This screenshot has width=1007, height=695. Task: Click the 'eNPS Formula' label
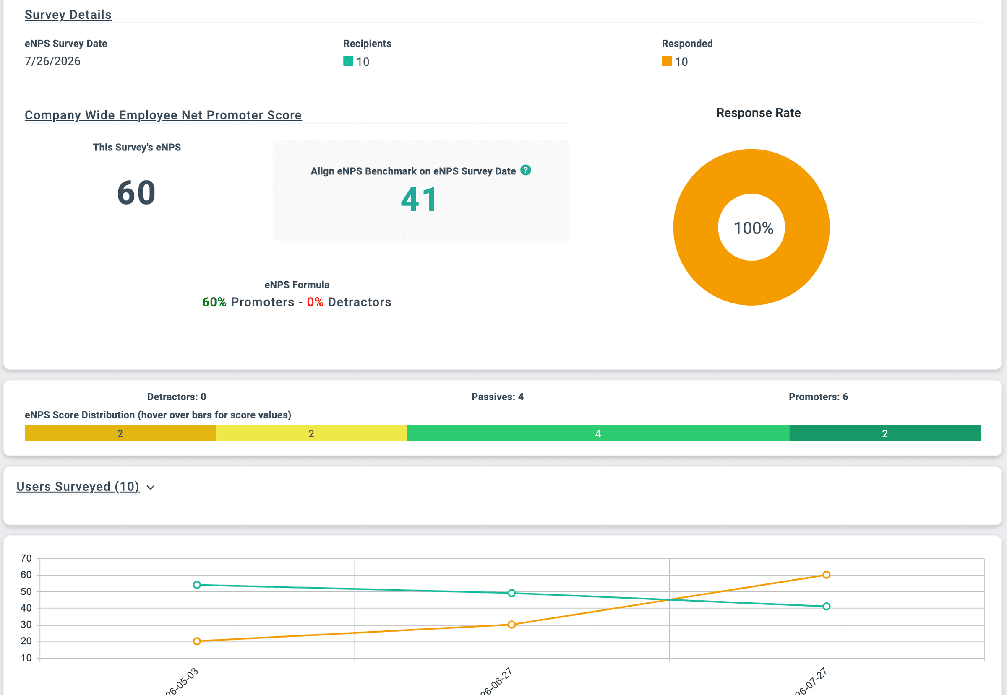pos(297,285)
